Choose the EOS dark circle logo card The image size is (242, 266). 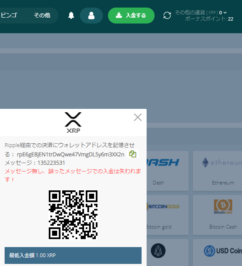point(168,253)
